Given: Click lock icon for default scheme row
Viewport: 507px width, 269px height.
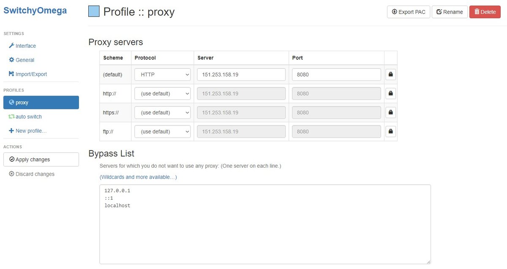Looking at the screenshot, I should 391,74.
